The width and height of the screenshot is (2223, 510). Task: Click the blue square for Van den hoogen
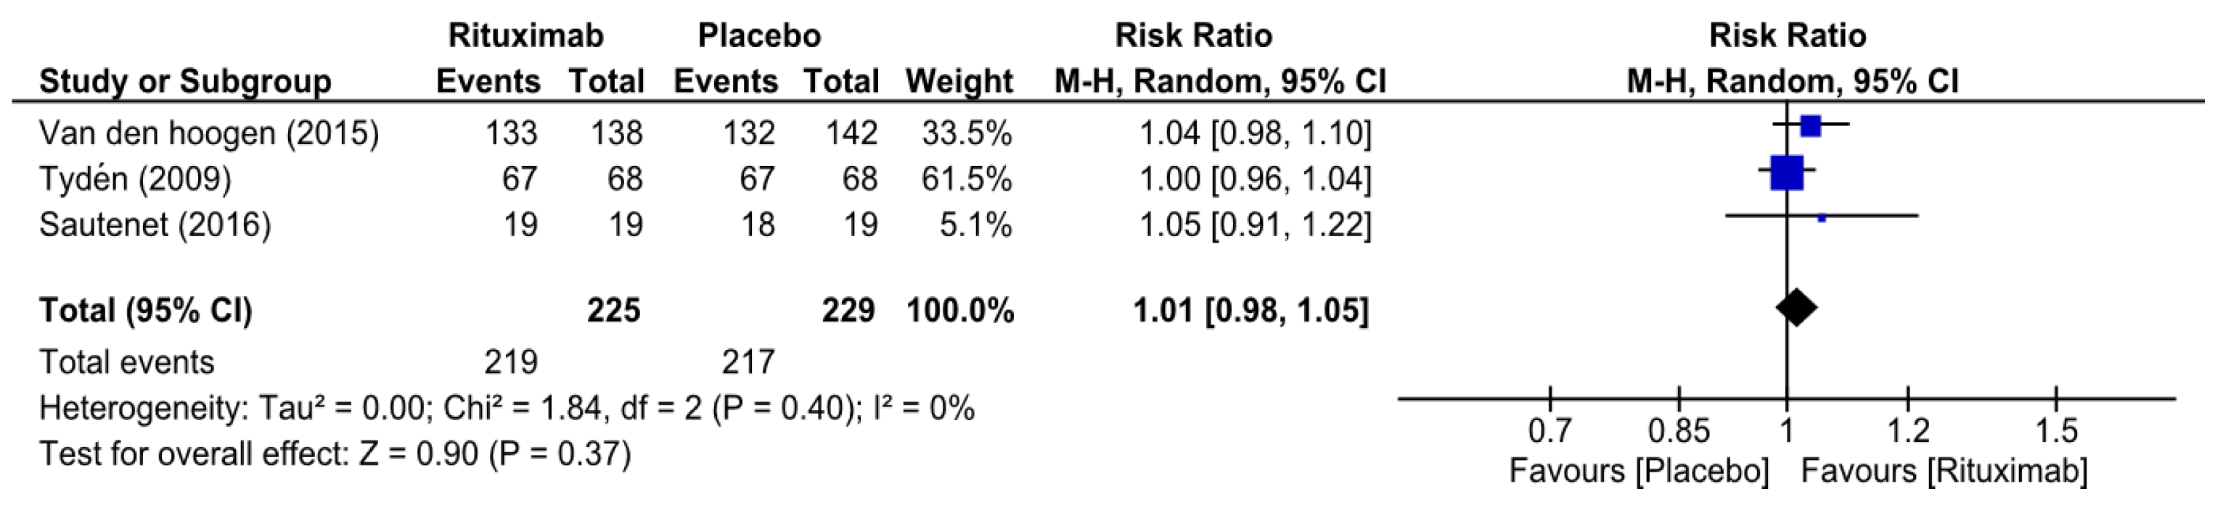[1811, 126]
